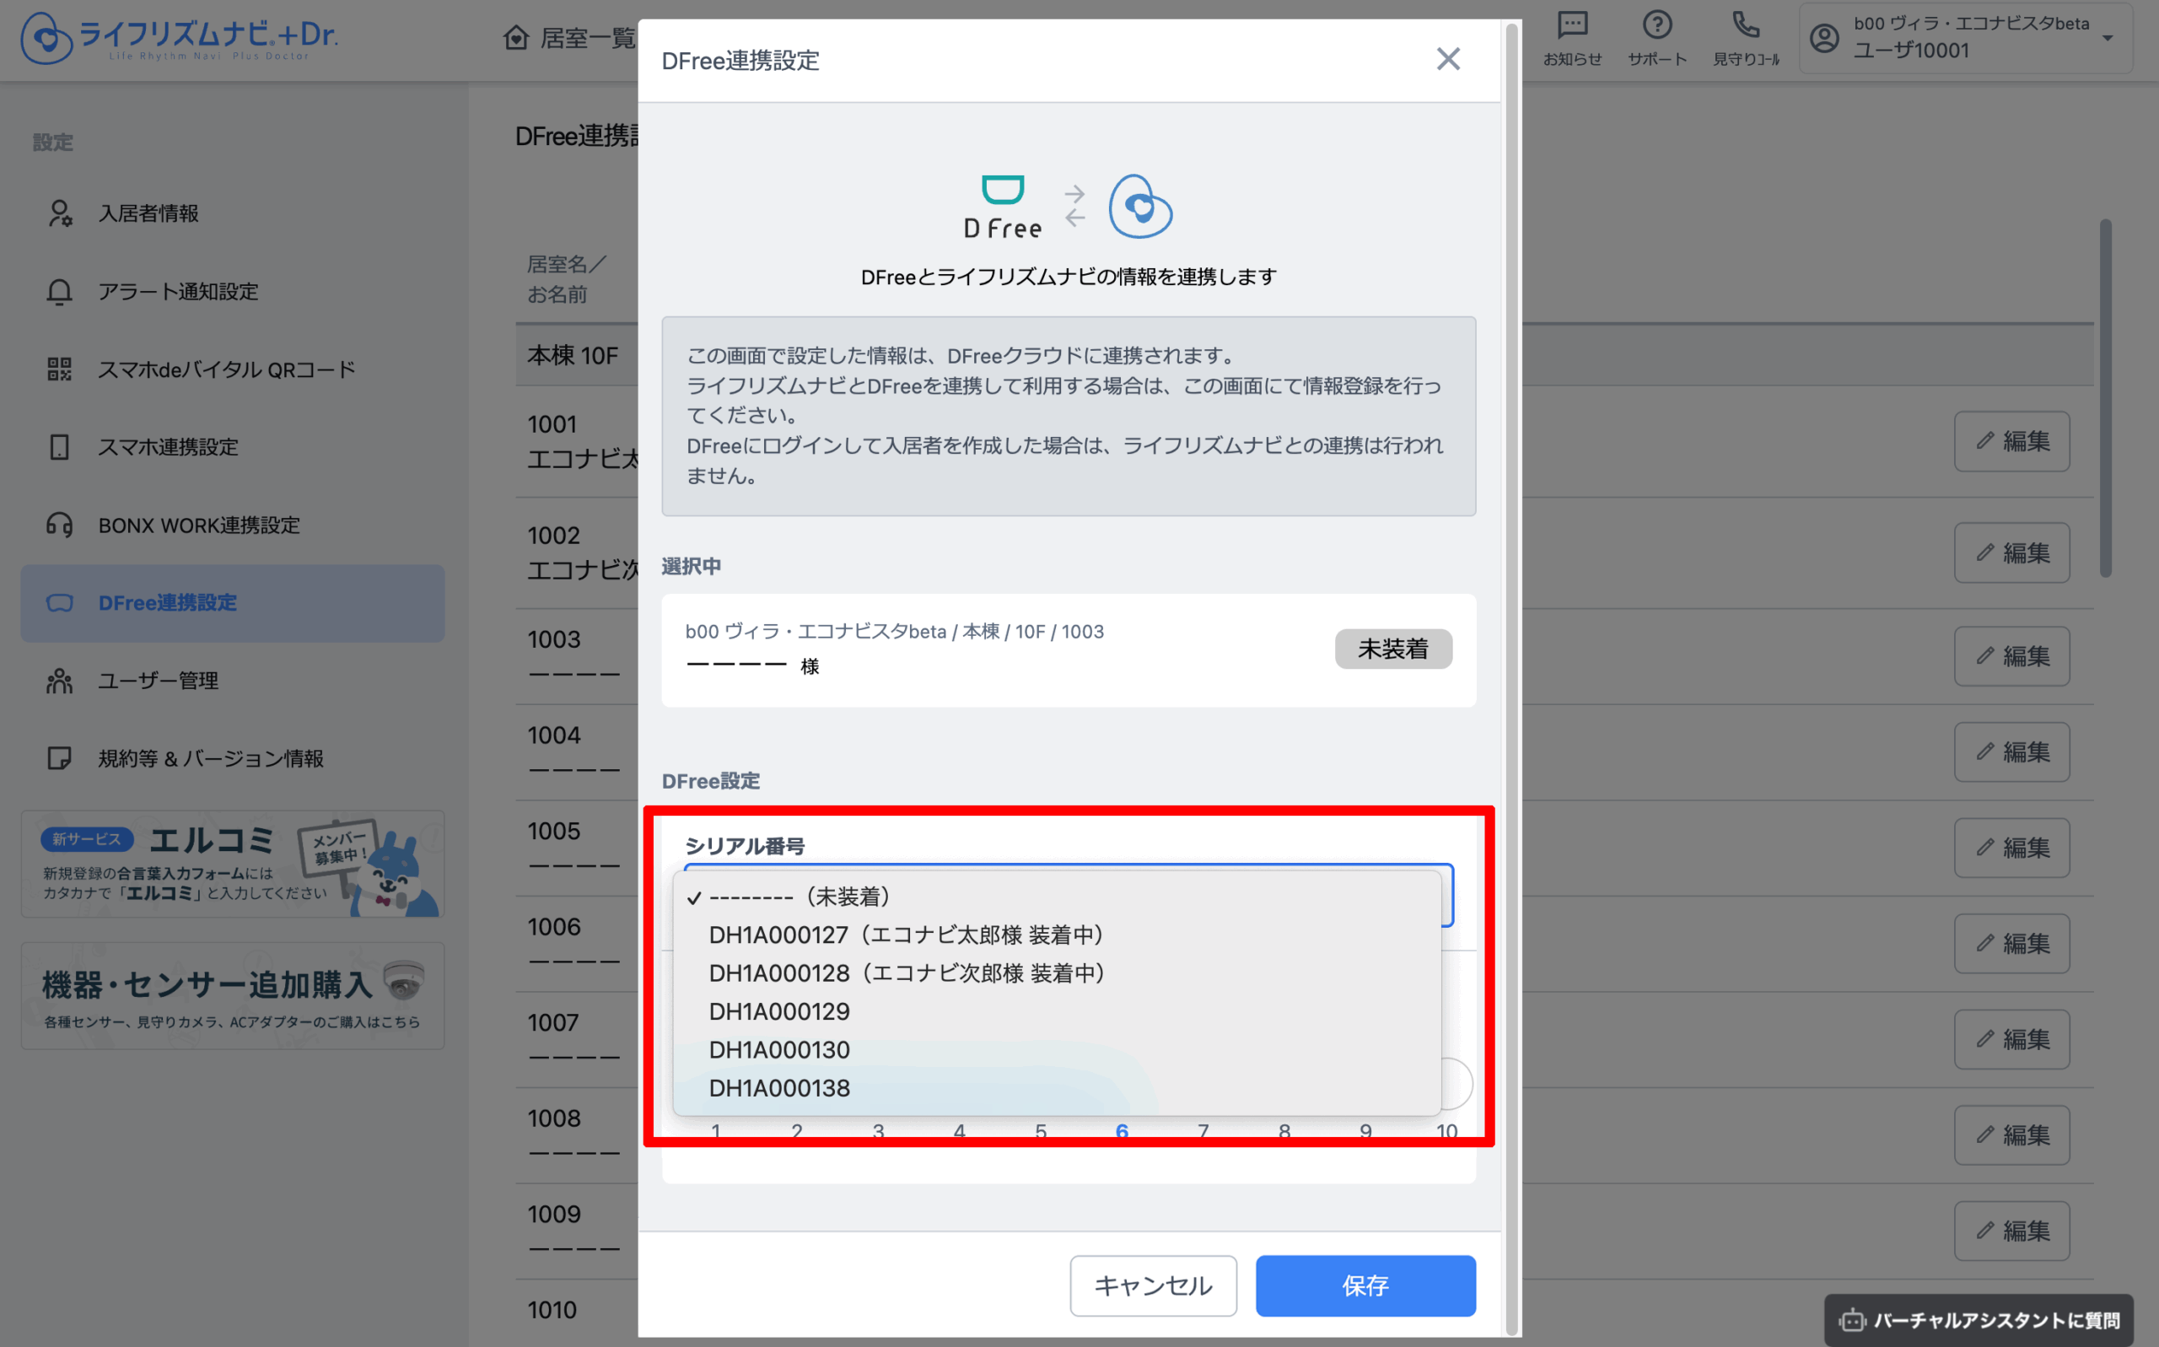Viewport: 2159px width, 1347px height.
Task: Choose serial DH1A000130 from list
Action: [1057, 1049]
